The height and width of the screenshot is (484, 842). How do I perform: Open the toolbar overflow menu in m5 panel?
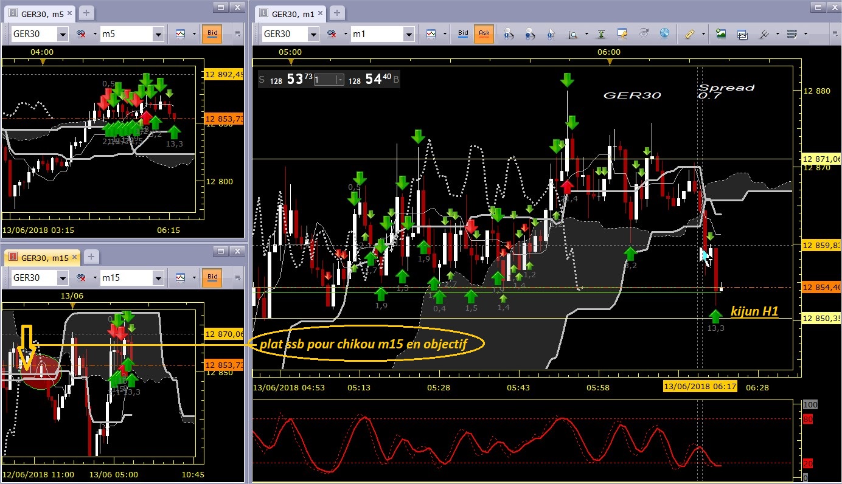tap(238, 34)
